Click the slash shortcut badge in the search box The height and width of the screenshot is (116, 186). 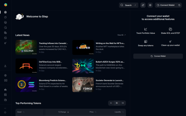[x=135, y=5]
